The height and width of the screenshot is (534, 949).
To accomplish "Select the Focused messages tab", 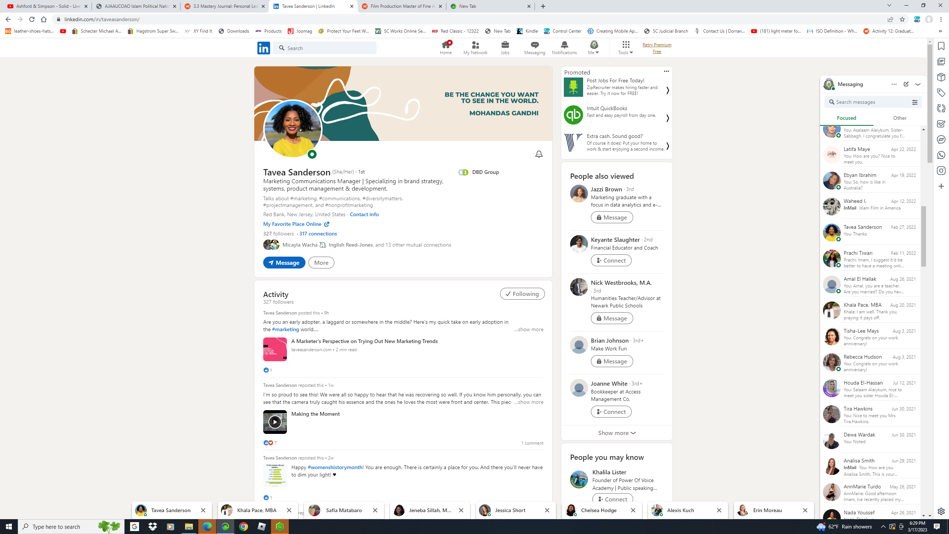I will tap(846, 118).
